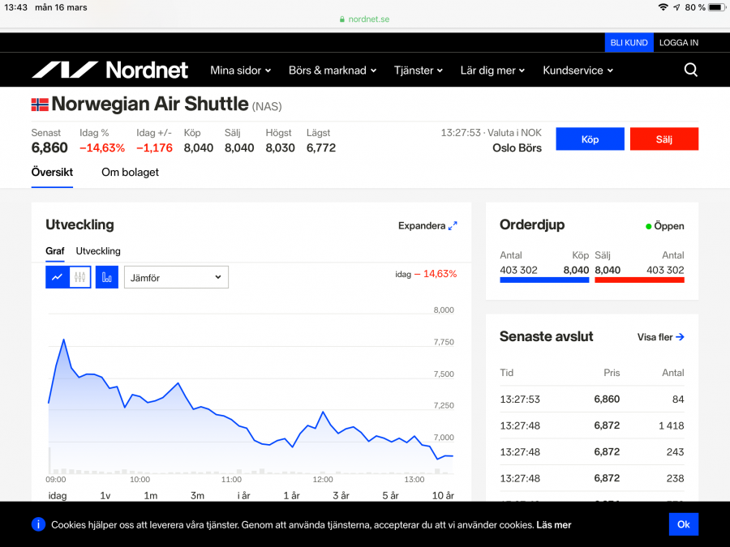Screen dimensions: 730x547
Task: Select the 3m time range
Action: (197, 495)
